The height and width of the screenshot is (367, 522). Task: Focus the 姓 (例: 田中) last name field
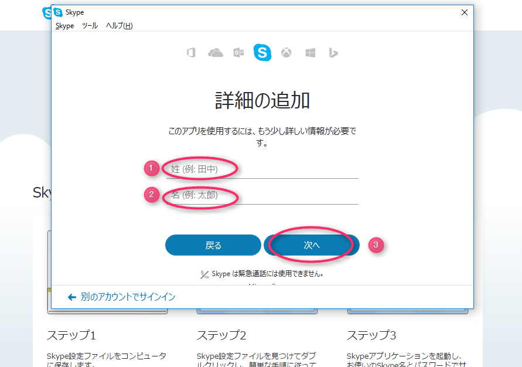tap(262, 169)
